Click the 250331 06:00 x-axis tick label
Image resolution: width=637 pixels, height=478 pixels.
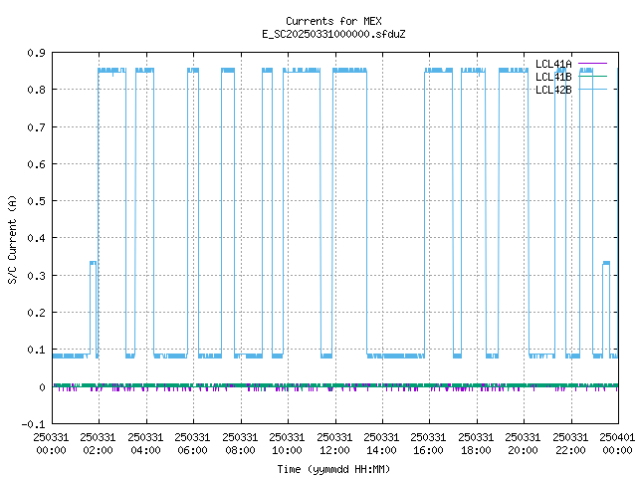pos(192,444)
